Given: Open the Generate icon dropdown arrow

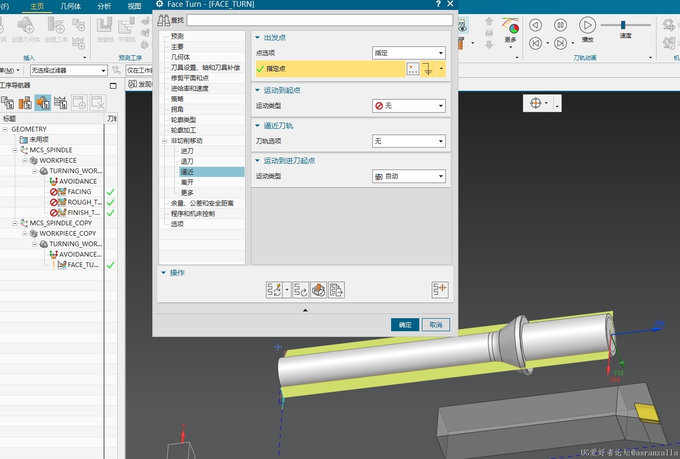Looking at the screenshot, I should coord(287,290).
